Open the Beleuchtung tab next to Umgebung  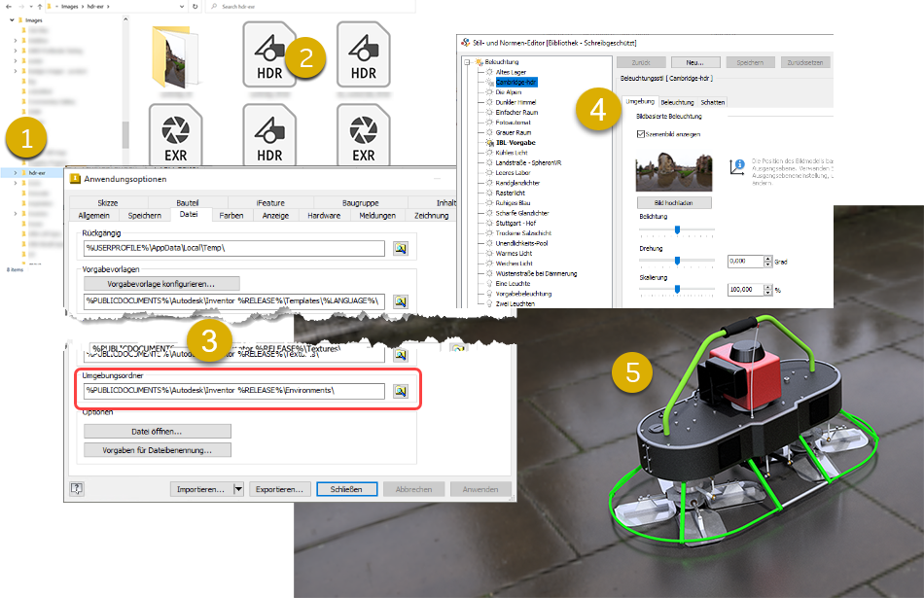677,102
